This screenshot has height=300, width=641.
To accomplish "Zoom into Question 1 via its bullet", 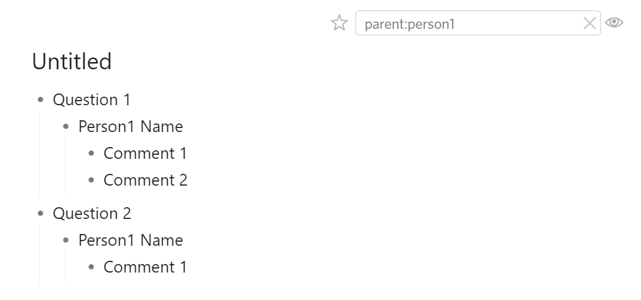I will tap(41, 99).
